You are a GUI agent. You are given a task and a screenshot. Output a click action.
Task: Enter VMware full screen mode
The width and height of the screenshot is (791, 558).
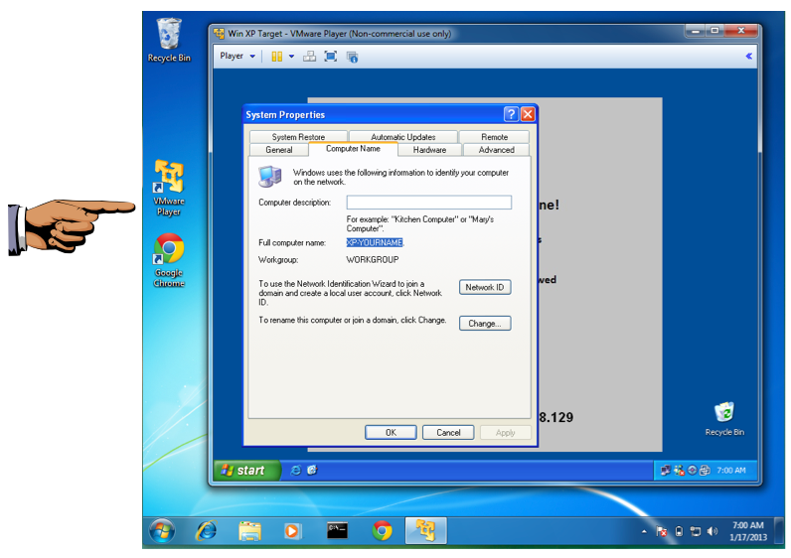tap(331, 57)
